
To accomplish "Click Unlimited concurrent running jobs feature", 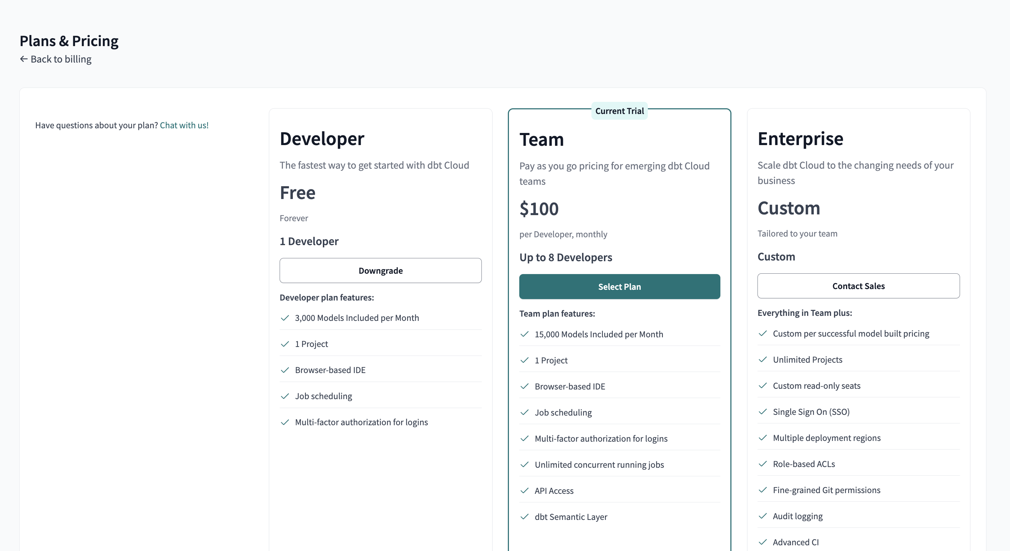I will (x=599, y=465).
